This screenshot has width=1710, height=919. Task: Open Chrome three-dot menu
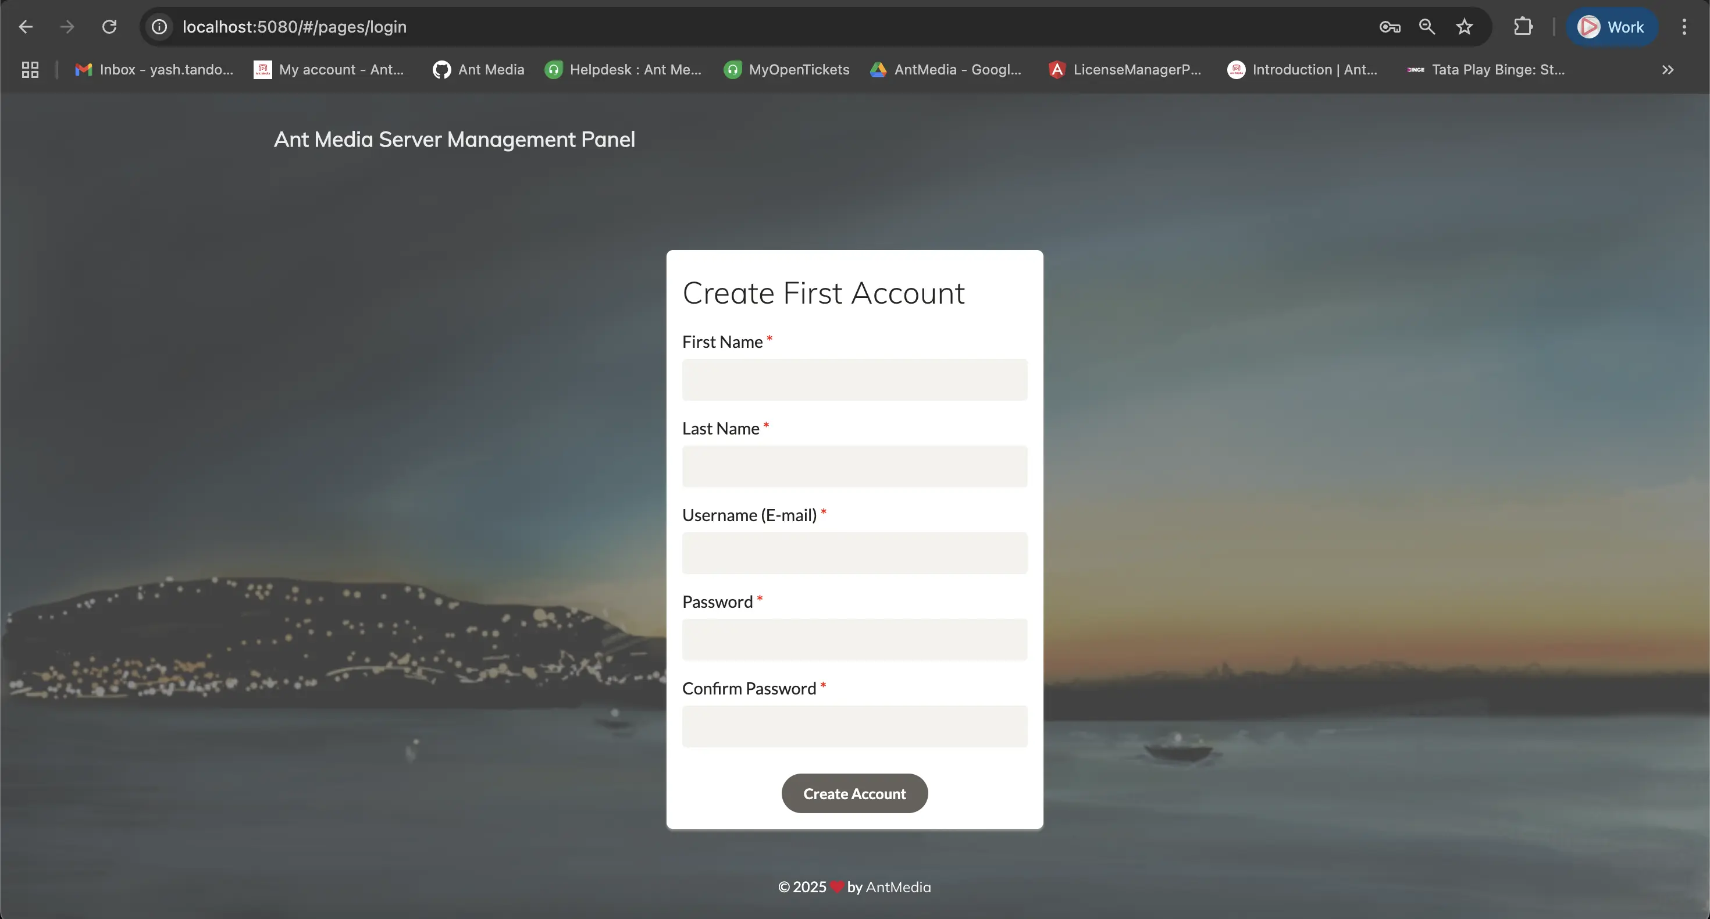[1684, 27]
